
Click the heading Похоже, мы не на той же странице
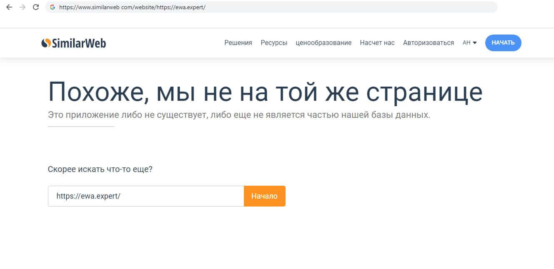pyautogui.click(x=265, y=92)
